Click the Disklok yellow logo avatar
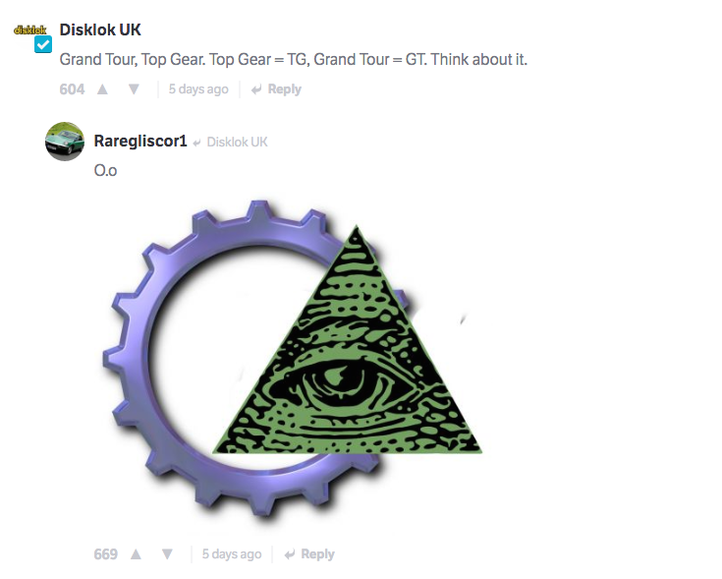 tap(30, 29)
